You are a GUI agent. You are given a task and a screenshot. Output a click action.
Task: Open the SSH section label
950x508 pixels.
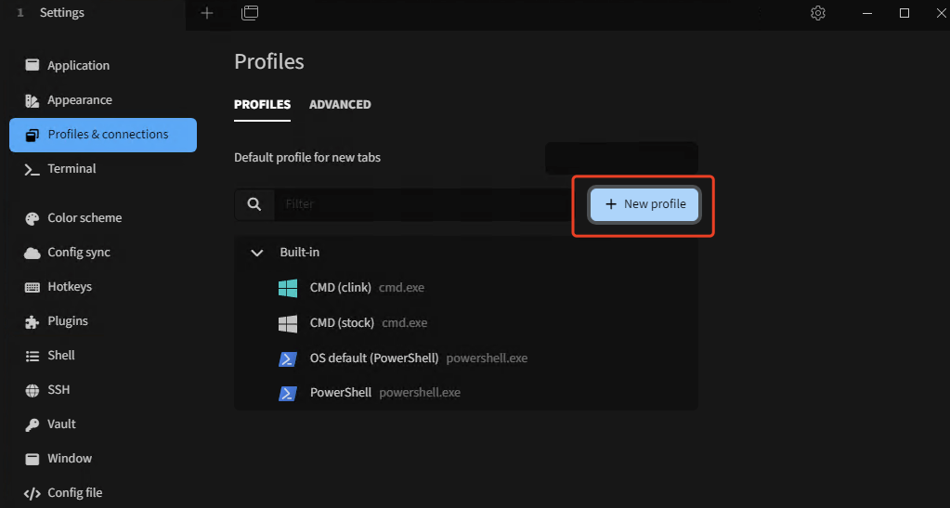(59, 390)
